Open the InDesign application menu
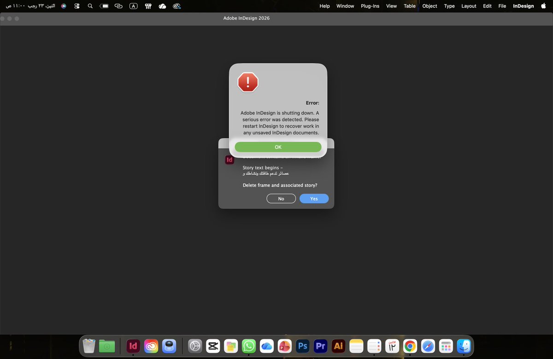This screenshot has height=359, width=553. pos(524,6)
